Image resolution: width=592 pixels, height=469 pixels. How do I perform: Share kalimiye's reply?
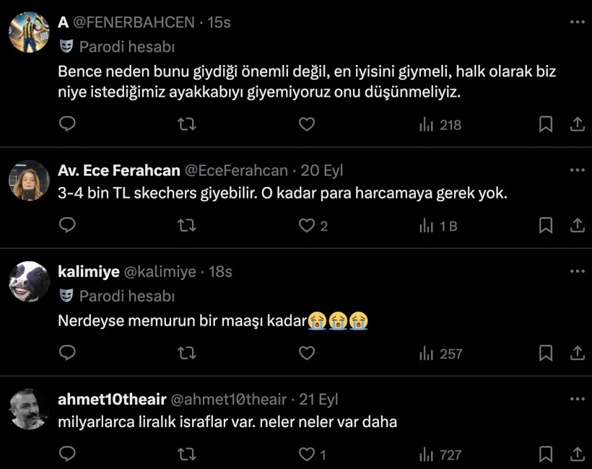[x=578, y=353]
